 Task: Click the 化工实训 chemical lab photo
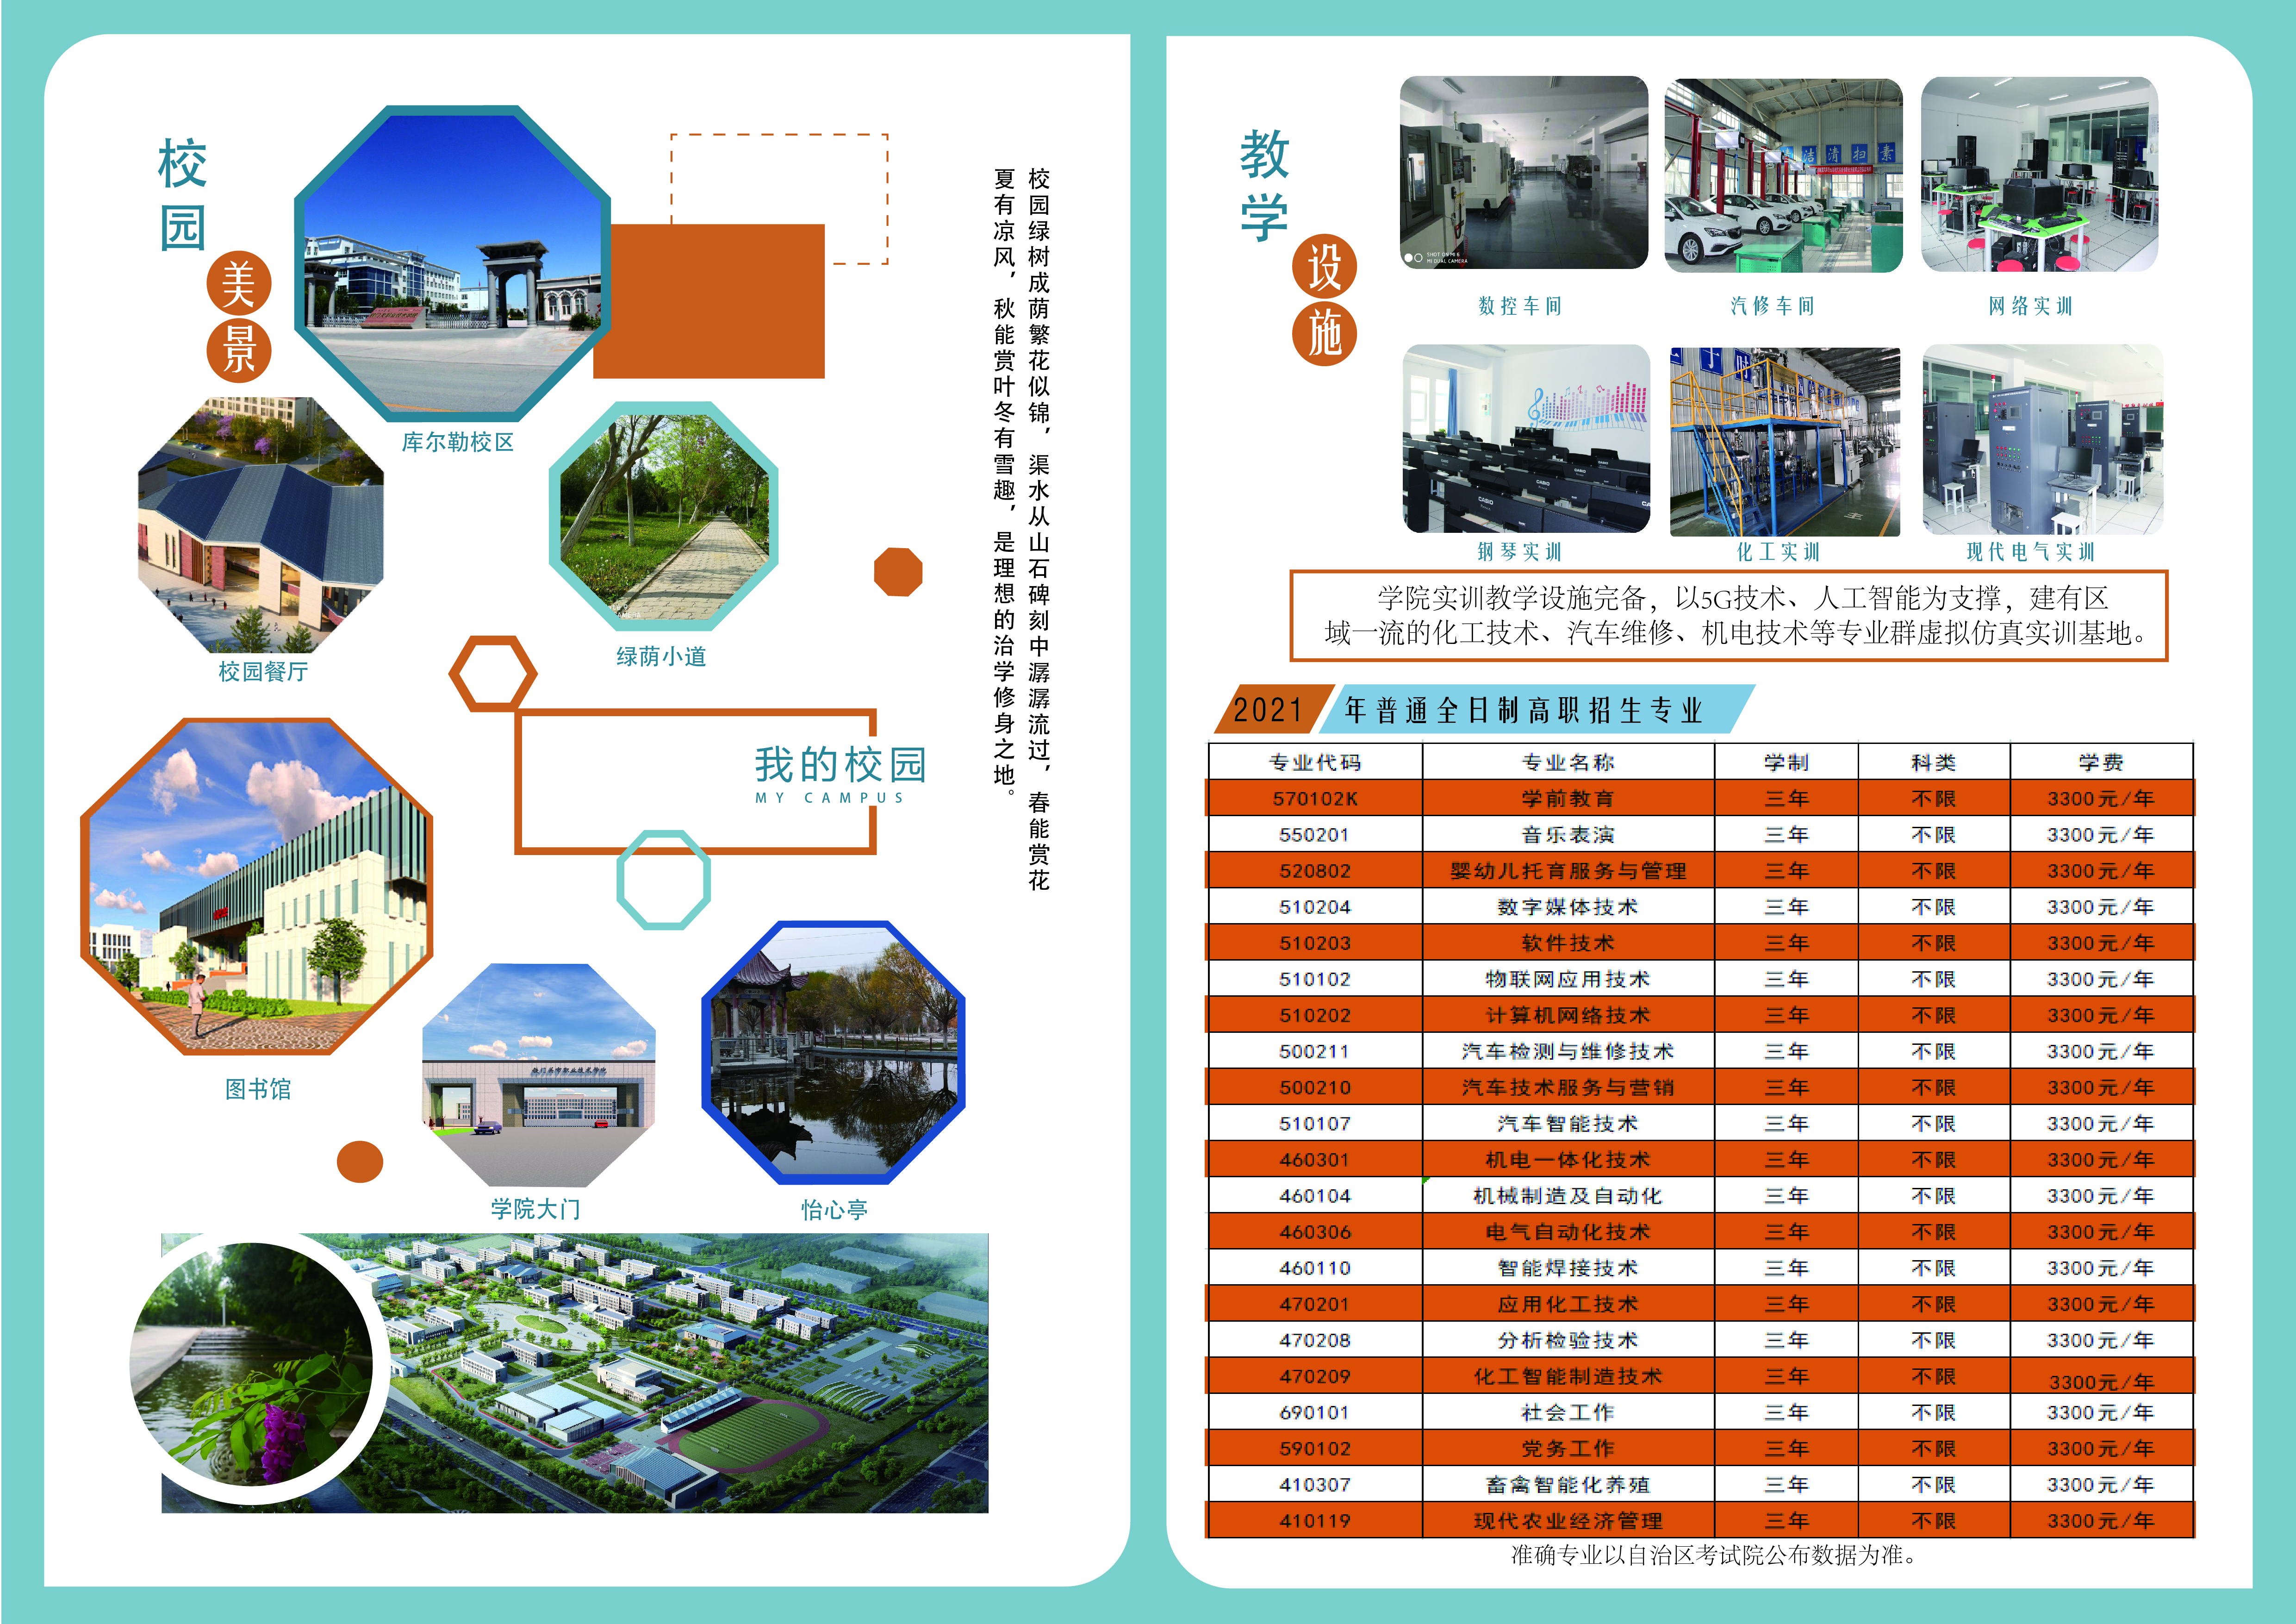[x=1784, y=441]
